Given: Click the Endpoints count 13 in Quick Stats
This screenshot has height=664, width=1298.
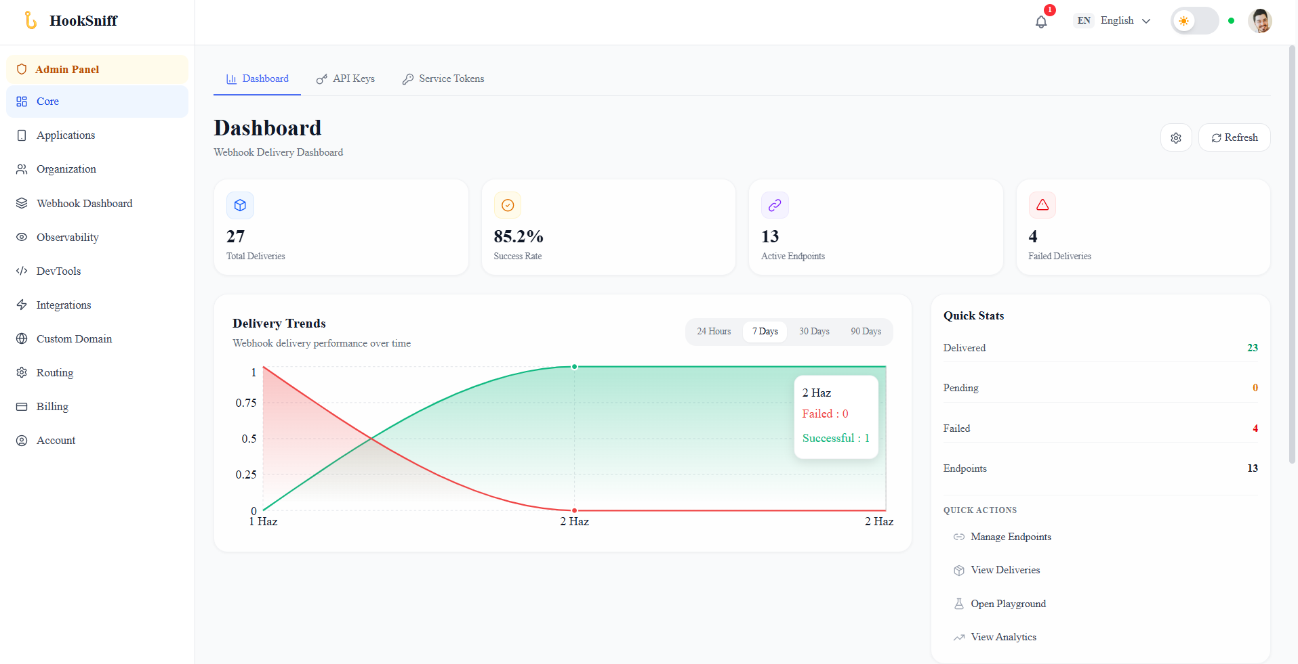Looking at the screenshot, I should [x=1253, y=468].
